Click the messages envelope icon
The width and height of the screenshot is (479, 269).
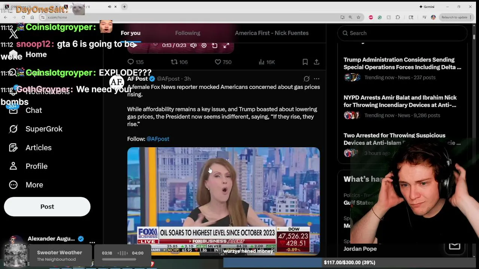[454, 246]
